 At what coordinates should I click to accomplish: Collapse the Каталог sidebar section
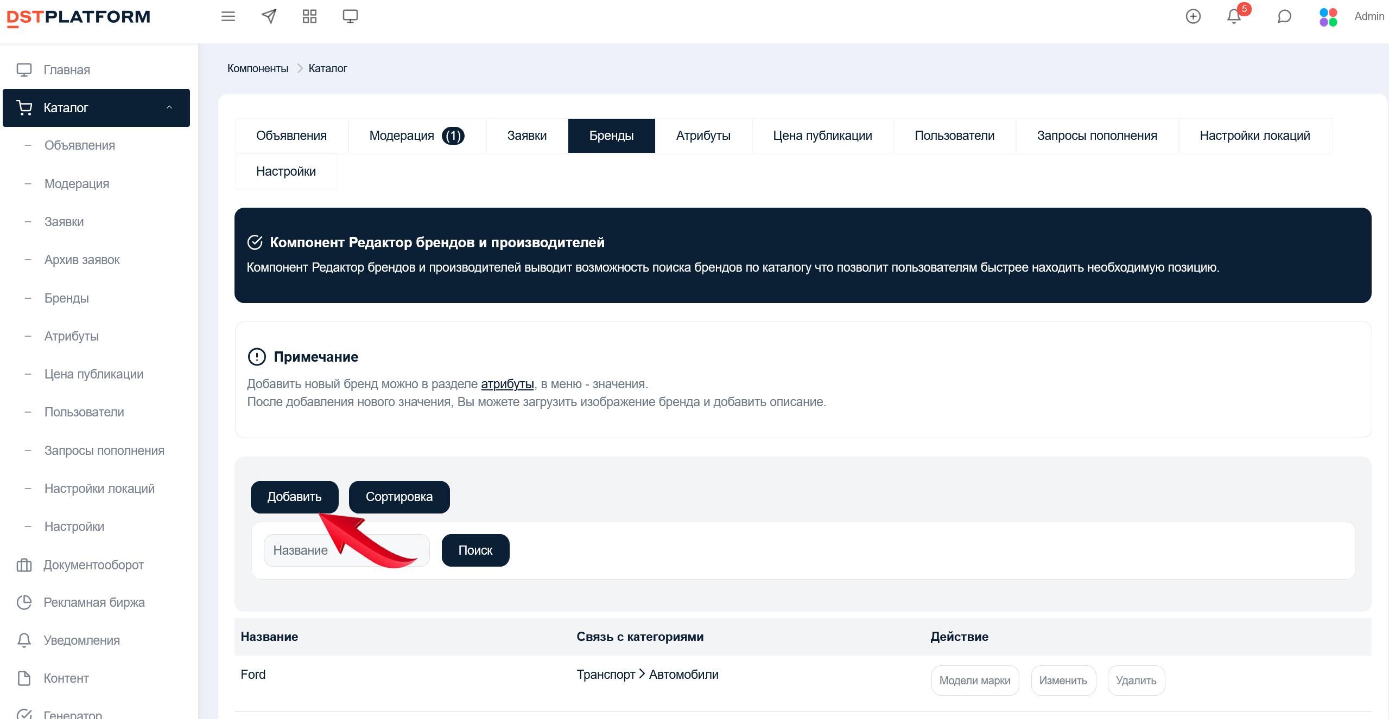click(x=169, y=107)
